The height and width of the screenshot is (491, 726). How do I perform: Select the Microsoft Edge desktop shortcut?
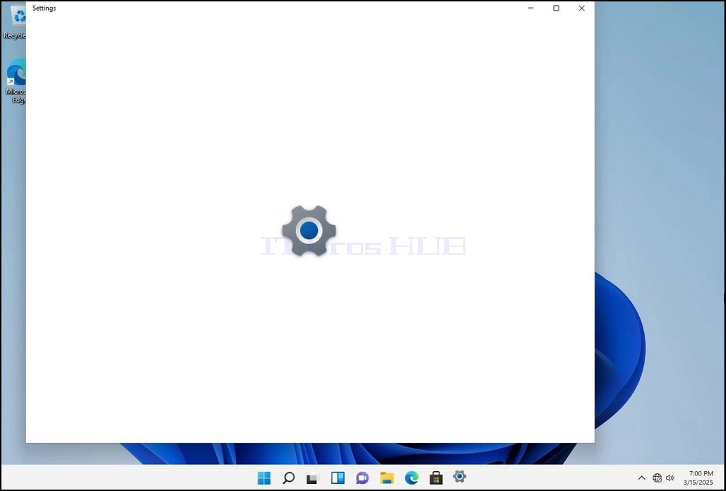point(16,82)
